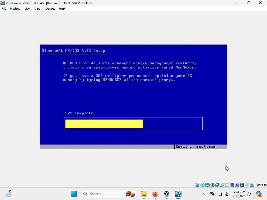The height and width of the screenshot is (200, 267).
Task: Close the VirtualBox VM window
Action: point(260,3)
